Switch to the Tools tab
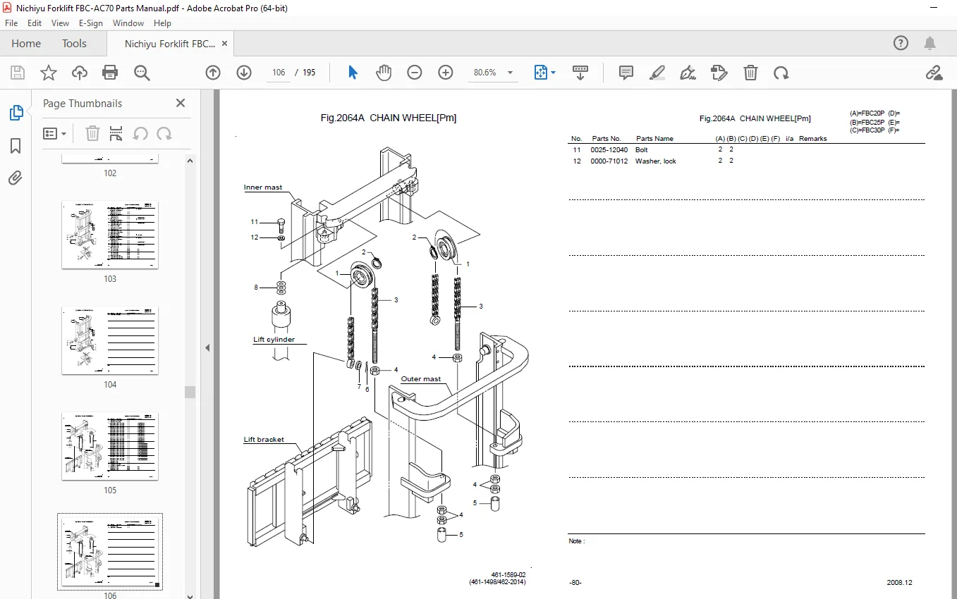 tap(74, 44)
